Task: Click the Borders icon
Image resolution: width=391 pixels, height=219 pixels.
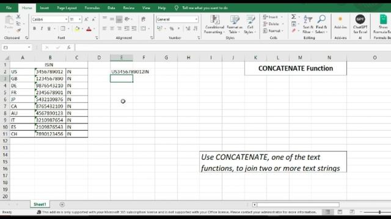Action: click(x=63, y=29)
